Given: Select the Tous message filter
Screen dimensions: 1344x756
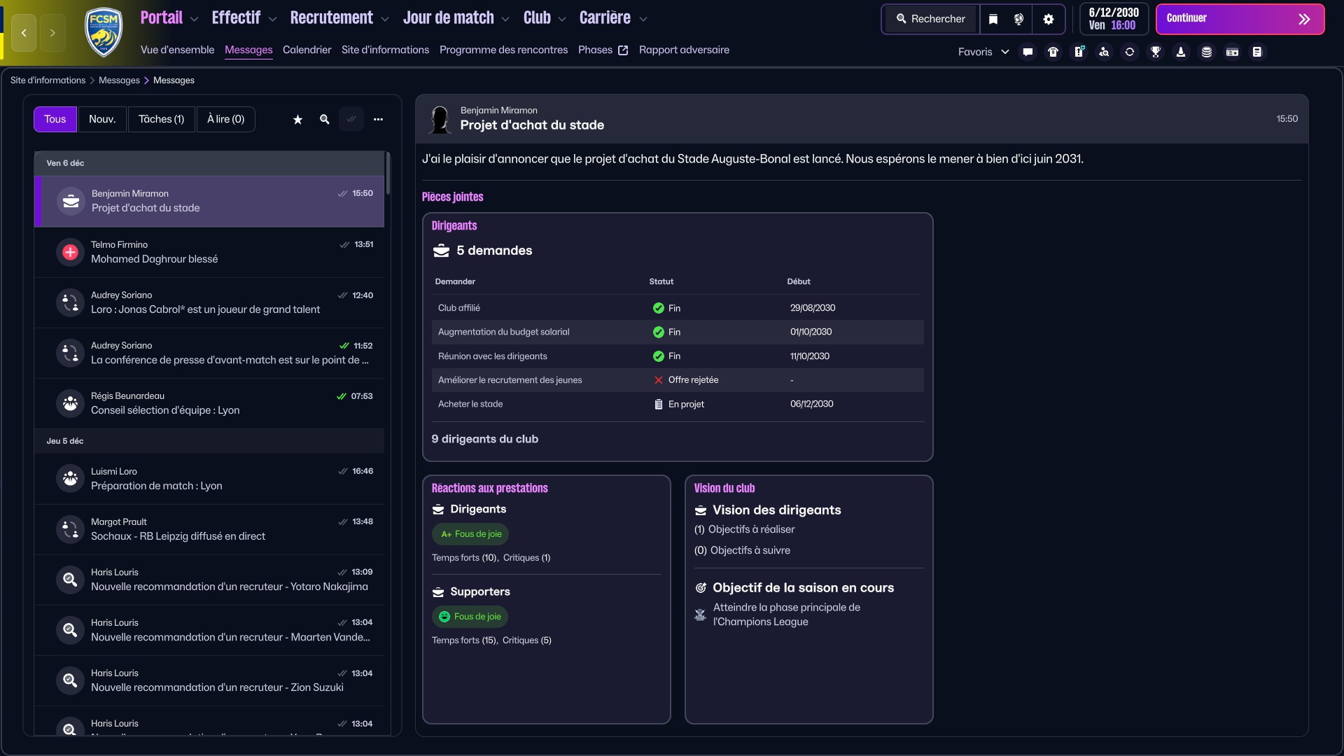Looking at the screenshot, I should pos(55,119).
